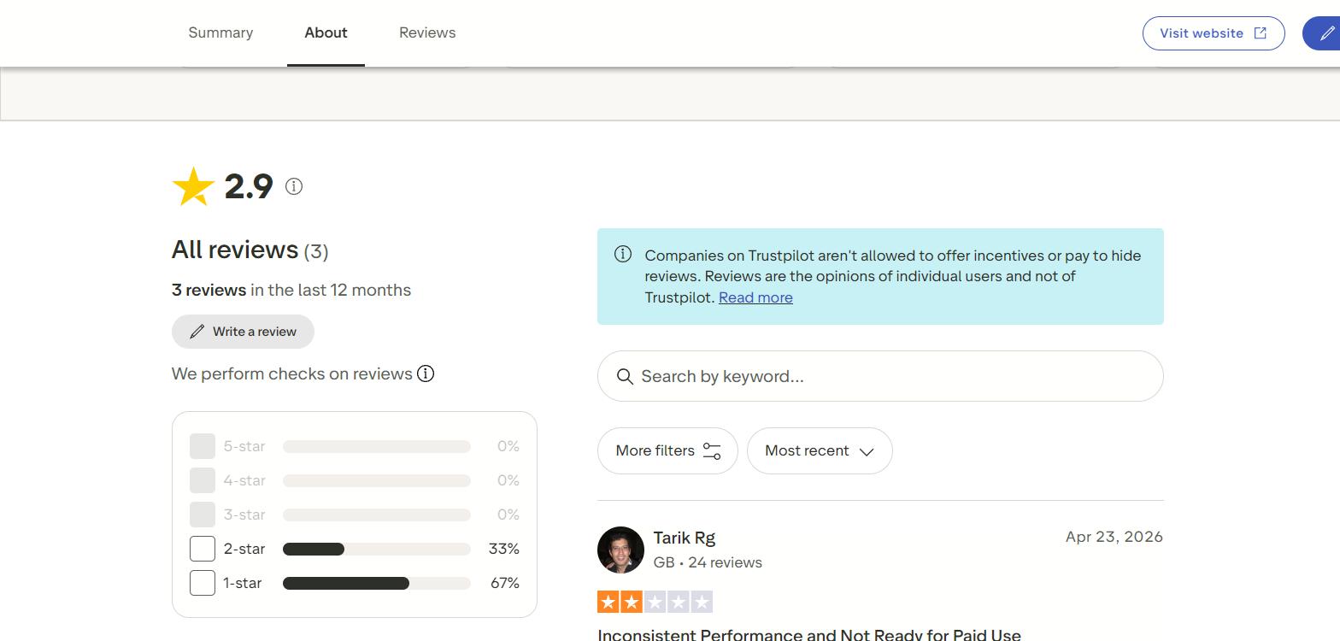Click the info icon beside 'We perform checks on reviews'
The height and width of the screenshot is (641, 1340).
click(426, 373)
